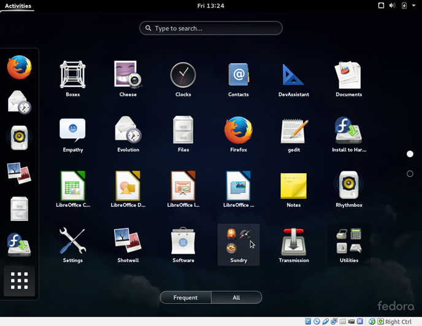This screenshot has height=326, width=422.
Task: Open gedit text editor
Action: pos(293,131)
